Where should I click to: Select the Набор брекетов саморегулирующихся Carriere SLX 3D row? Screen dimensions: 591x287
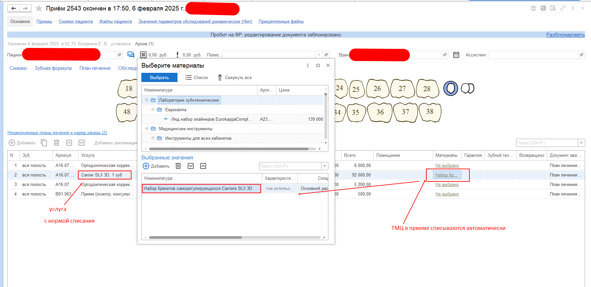[235, 189]
